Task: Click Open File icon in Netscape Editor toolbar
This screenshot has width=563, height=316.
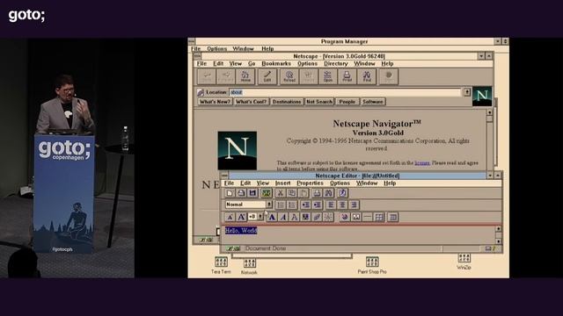Action: tap(241, 193)
